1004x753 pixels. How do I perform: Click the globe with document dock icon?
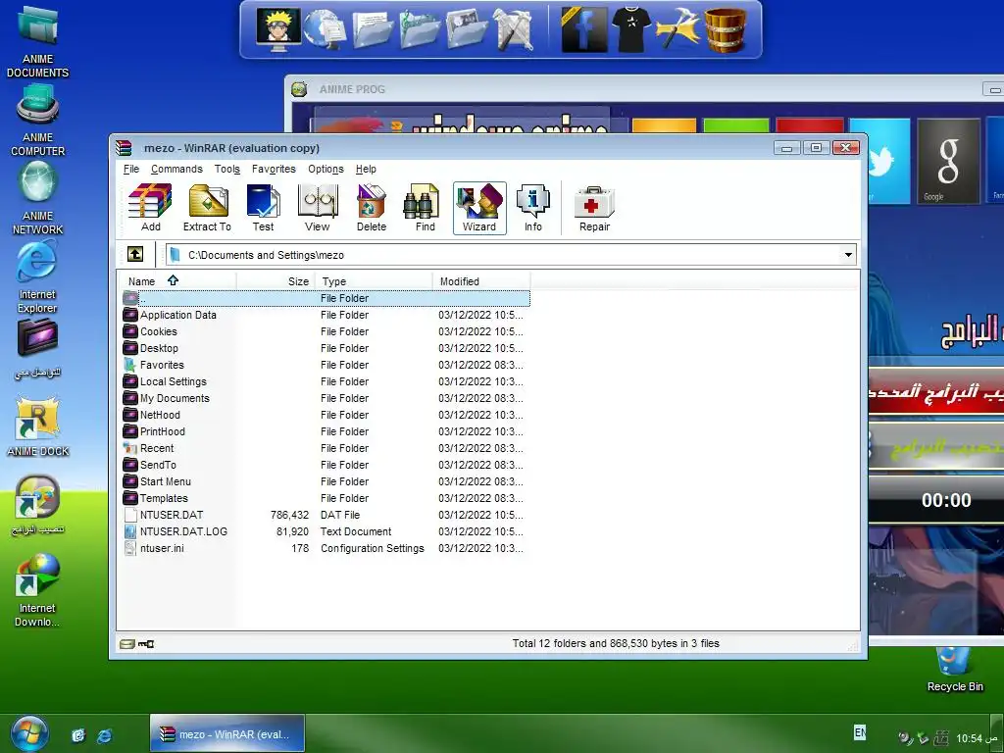point(325,29)
